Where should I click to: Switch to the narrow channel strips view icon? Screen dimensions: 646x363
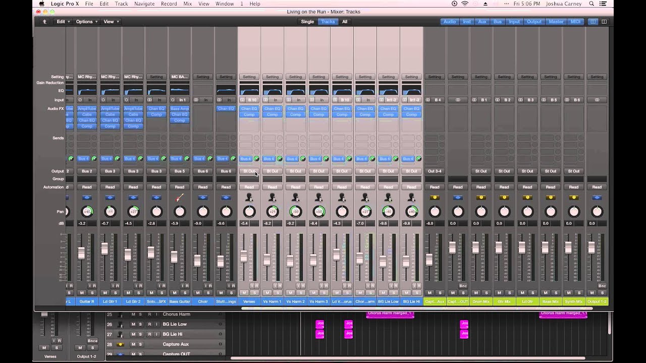(x=593, y=22)
